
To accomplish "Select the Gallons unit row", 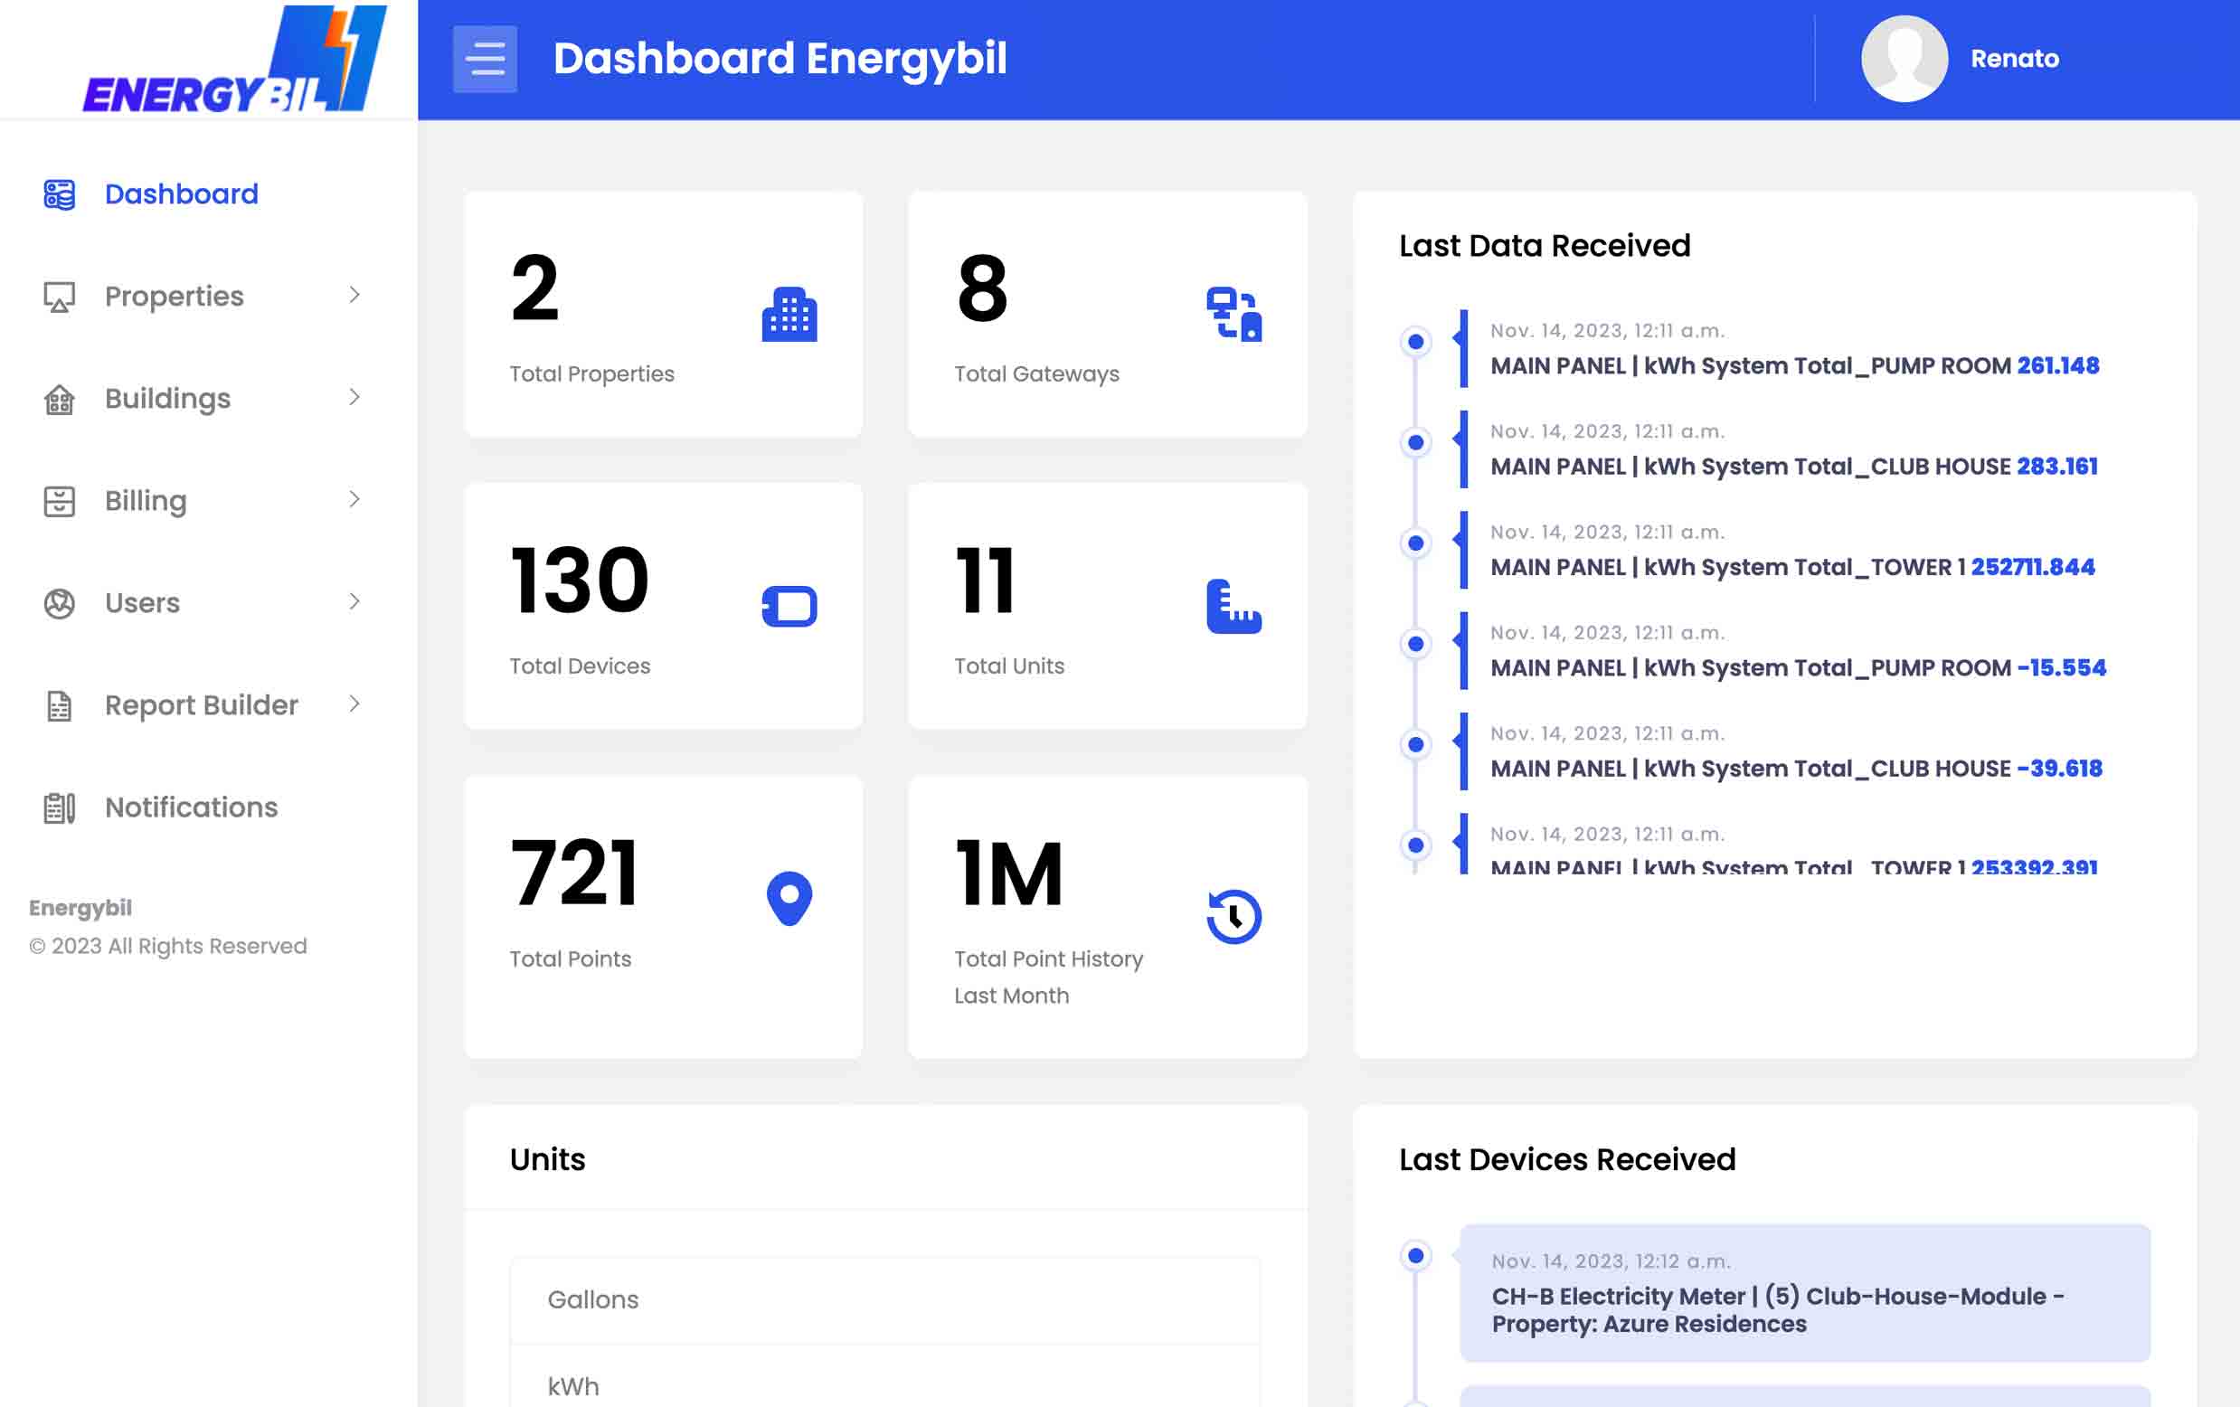I will [884, 1300].
